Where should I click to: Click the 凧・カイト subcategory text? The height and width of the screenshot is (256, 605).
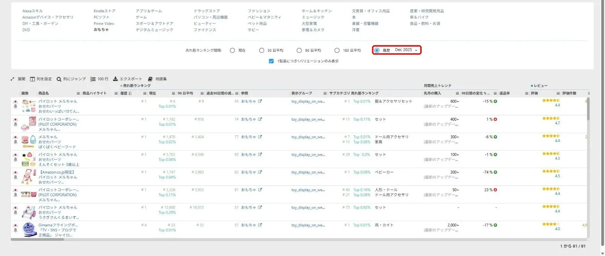[384, 225]
